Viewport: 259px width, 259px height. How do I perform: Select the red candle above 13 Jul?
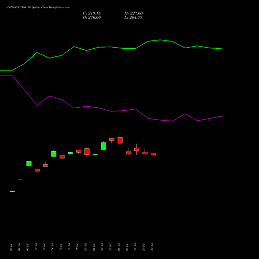[46, 165]
